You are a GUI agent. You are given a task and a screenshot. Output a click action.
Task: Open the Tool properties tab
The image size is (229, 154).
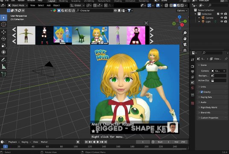[x=193, y=59]
